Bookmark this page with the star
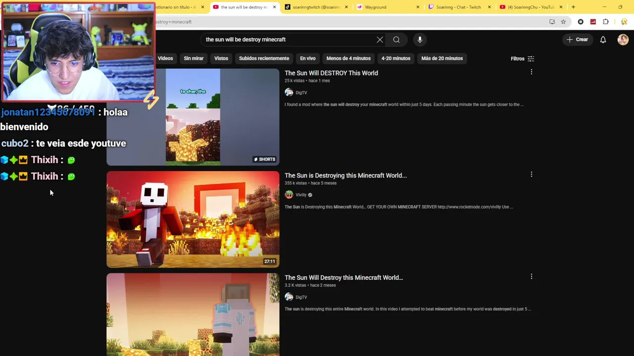This screenshot has width=634, height=356. coord(563,22)
